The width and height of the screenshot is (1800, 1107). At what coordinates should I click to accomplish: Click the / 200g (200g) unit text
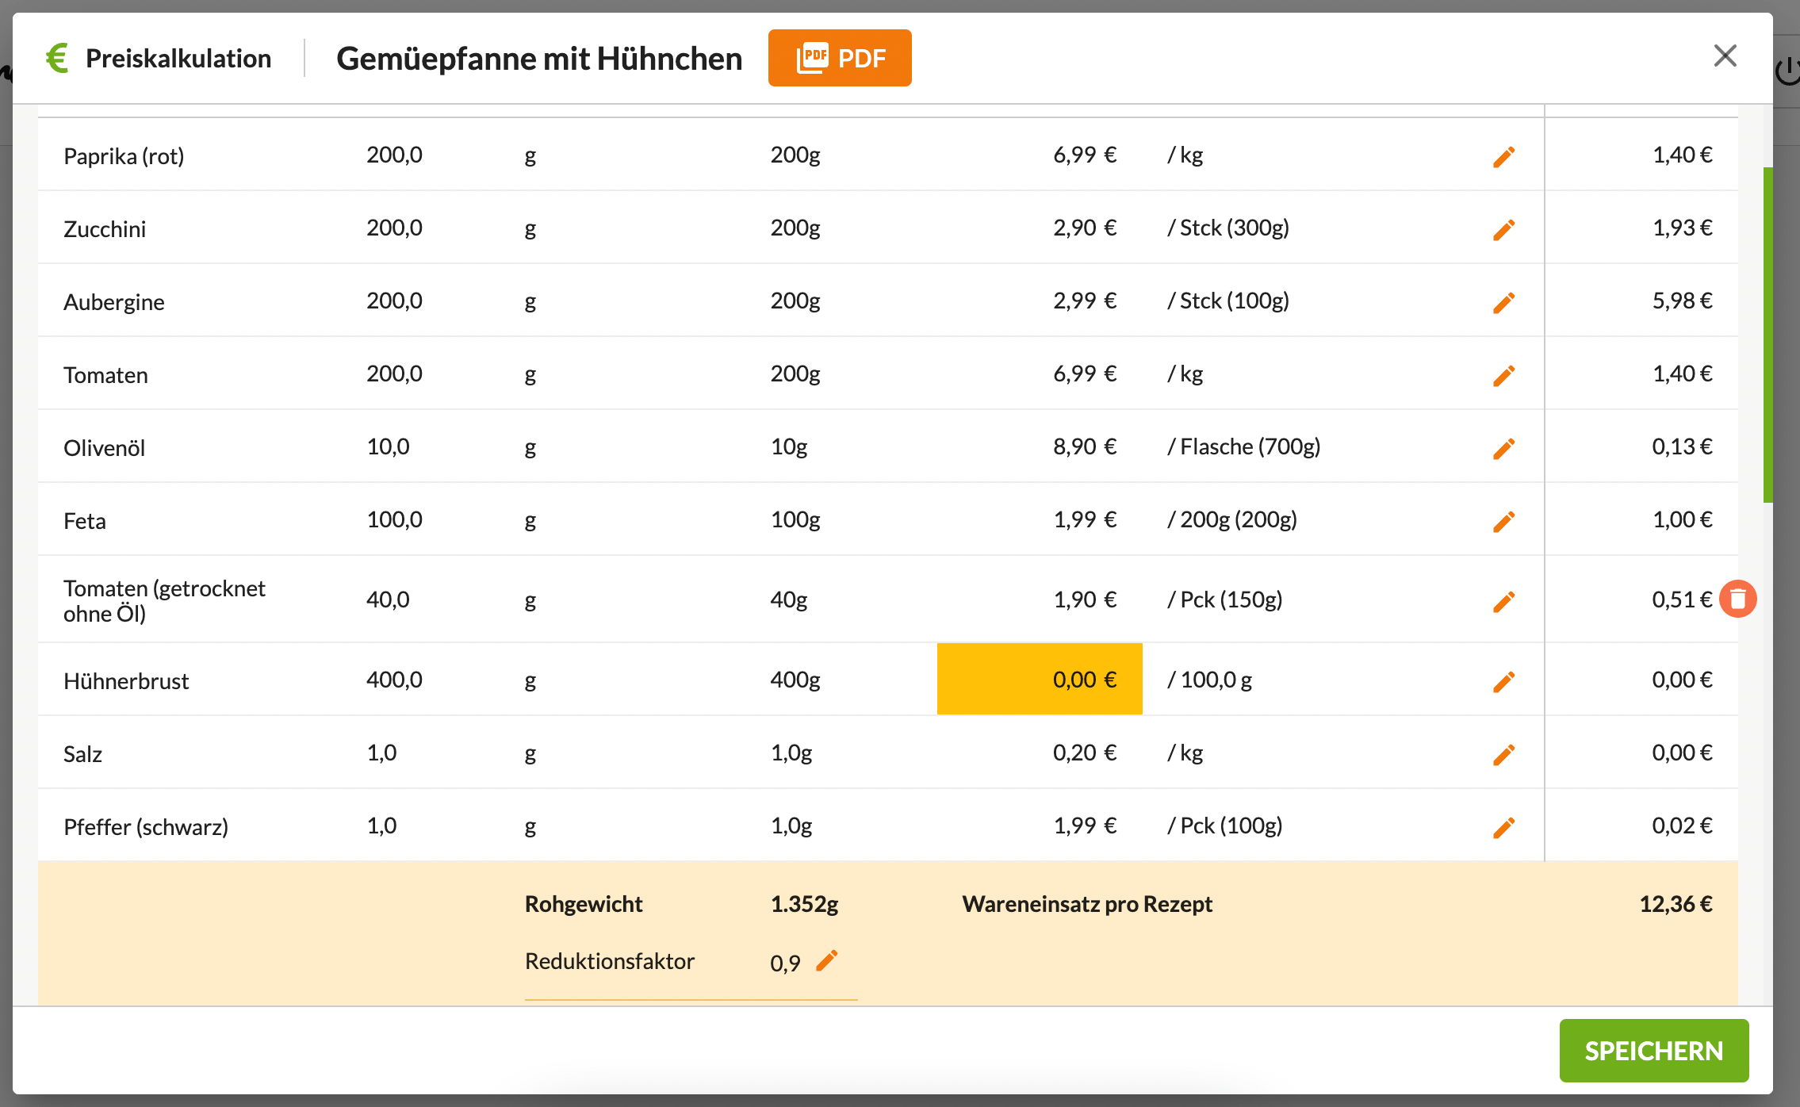point(1232,519)
